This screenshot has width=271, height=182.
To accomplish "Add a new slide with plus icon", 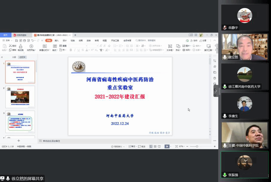I will (x=19, y=141).
